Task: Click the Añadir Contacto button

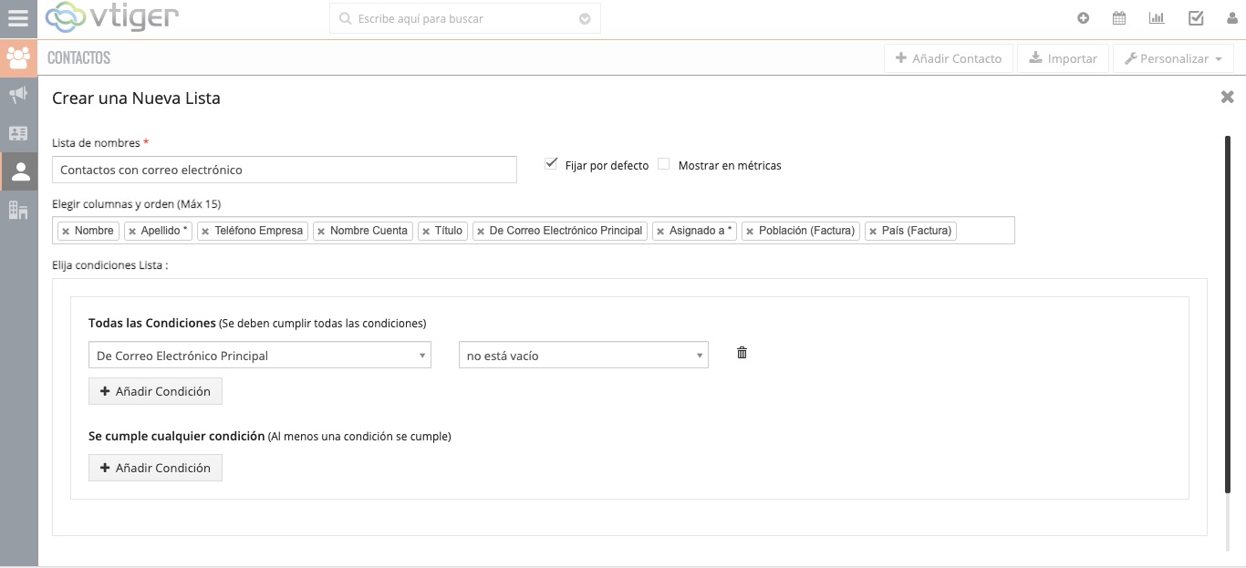Action: tap(948, 58)
